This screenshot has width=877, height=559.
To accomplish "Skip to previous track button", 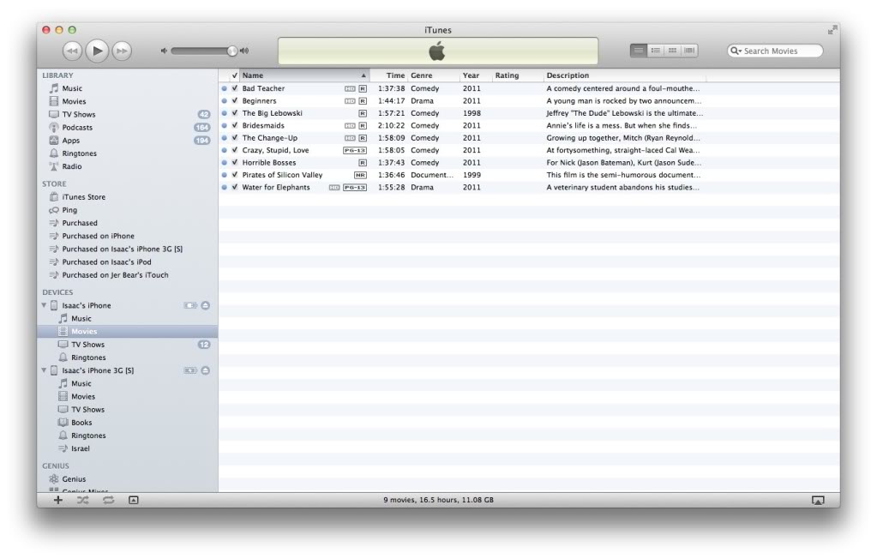I will pyautogui.click(x=72, y=51).
